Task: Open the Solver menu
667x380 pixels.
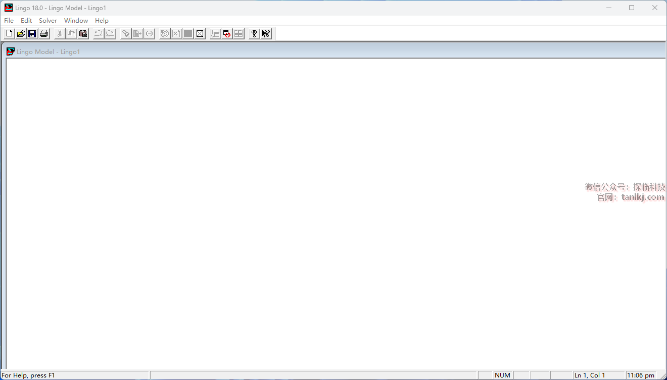Action: coord(48,21)
